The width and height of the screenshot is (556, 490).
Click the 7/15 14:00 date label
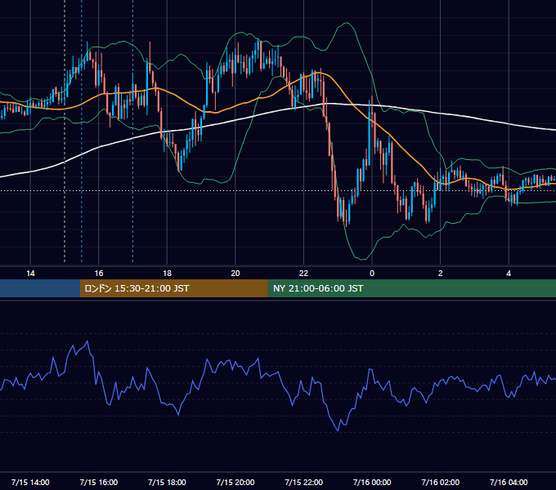click(30, 482)
